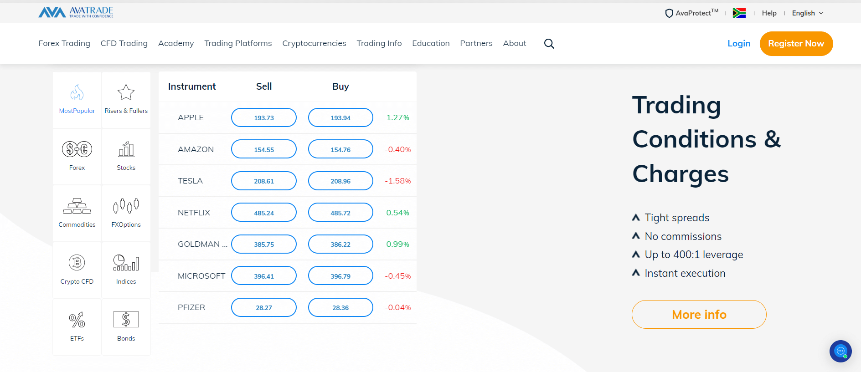Select the AMAZON instrument name
861x372 pixels.
pos(196,149)
